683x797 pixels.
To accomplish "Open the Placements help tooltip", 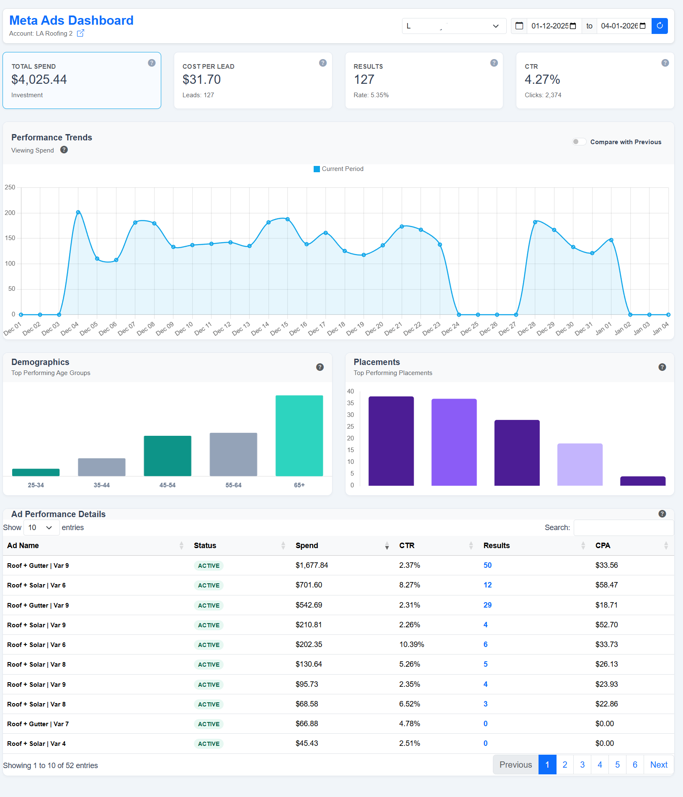I will pos(662,367).
